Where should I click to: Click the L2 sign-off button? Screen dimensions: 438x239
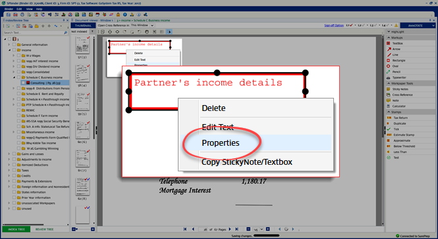tap(361, 26)
